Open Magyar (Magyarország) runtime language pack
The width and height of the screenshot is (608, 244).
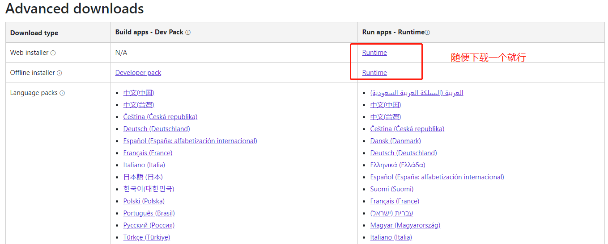405,225
